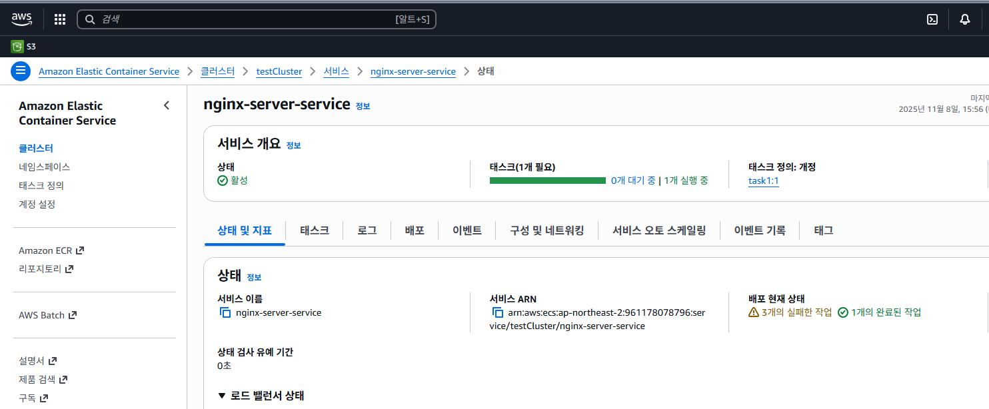Copy the service name nginx-server-service
989x409 pixels.
tap(225, 312)
